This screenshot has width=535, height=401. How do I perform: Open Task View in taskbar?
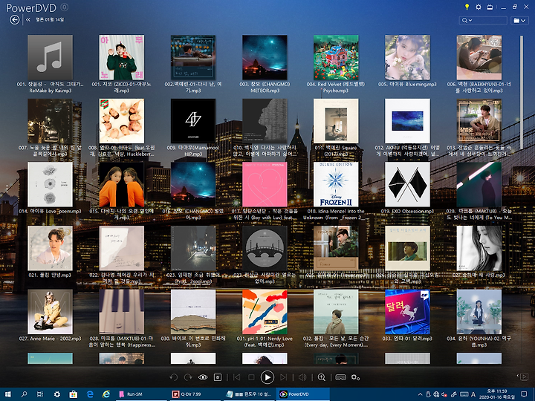(40, 394)
